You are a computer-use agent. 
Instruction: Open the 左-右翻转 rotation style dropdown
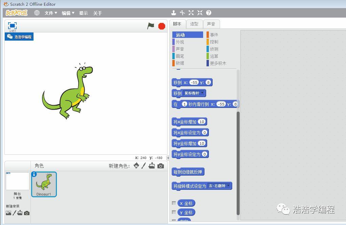[x=229, y=186]
